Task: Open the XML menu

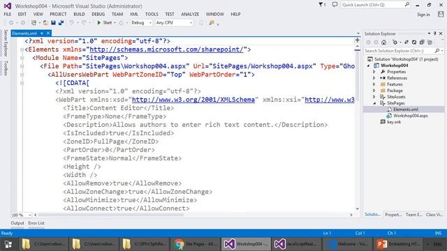Action: (x=133, y=14)
